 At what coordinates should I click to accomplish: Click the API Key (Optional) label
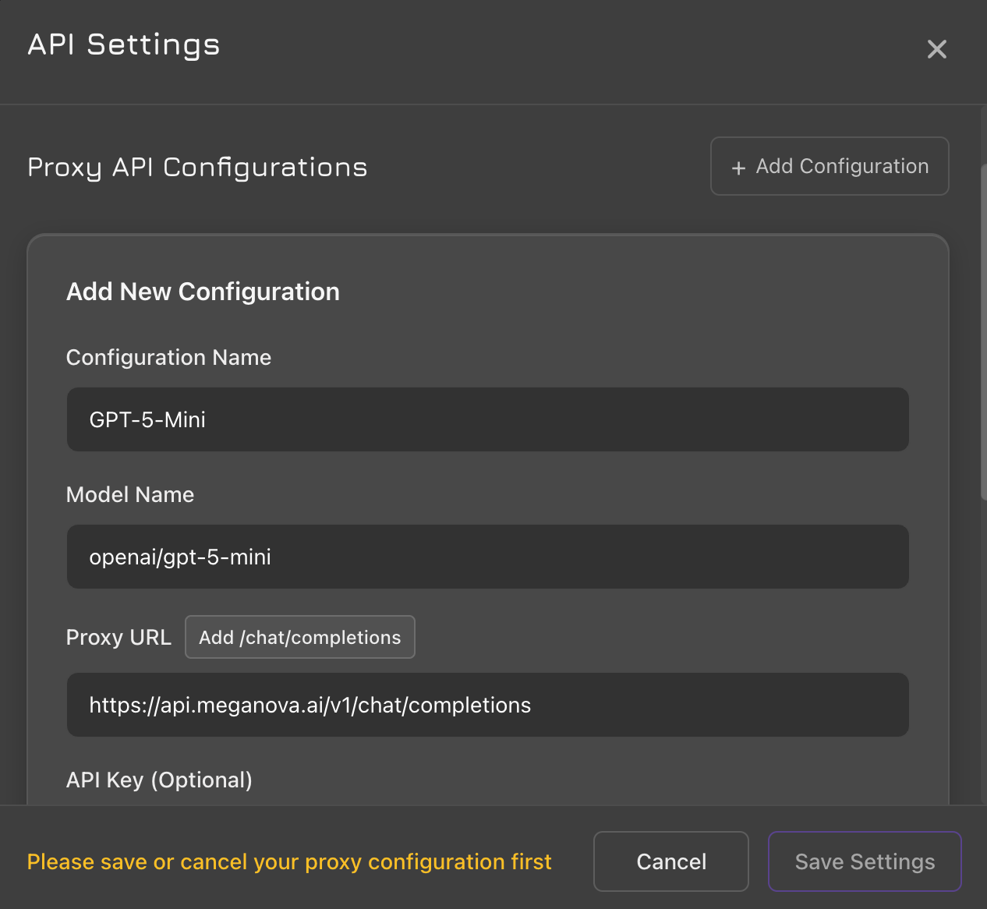tap(159, 780)
